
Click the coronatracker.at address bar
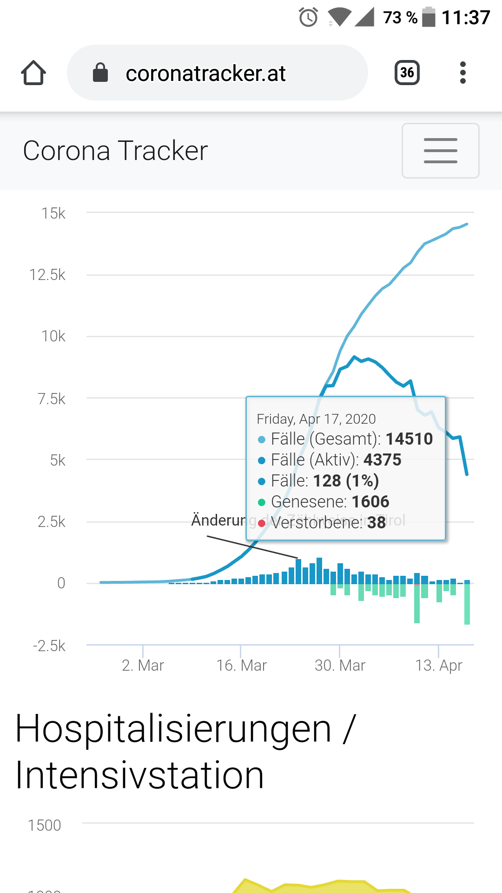(218, 73)
